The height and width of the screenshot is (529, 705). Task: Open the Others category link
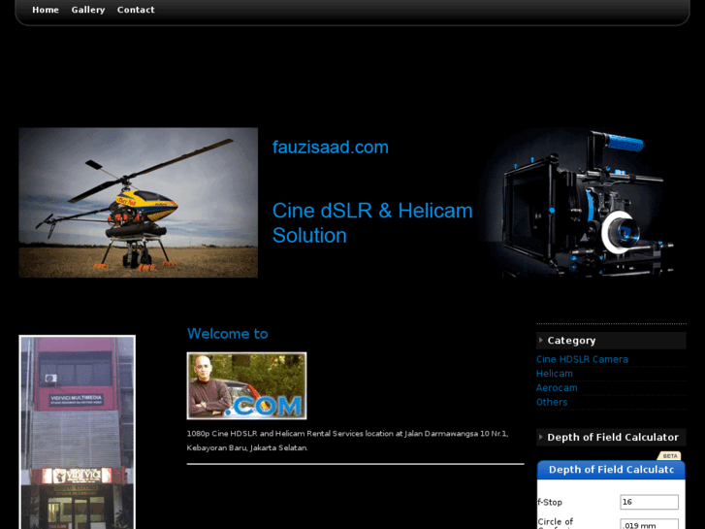tap(552, 402)
